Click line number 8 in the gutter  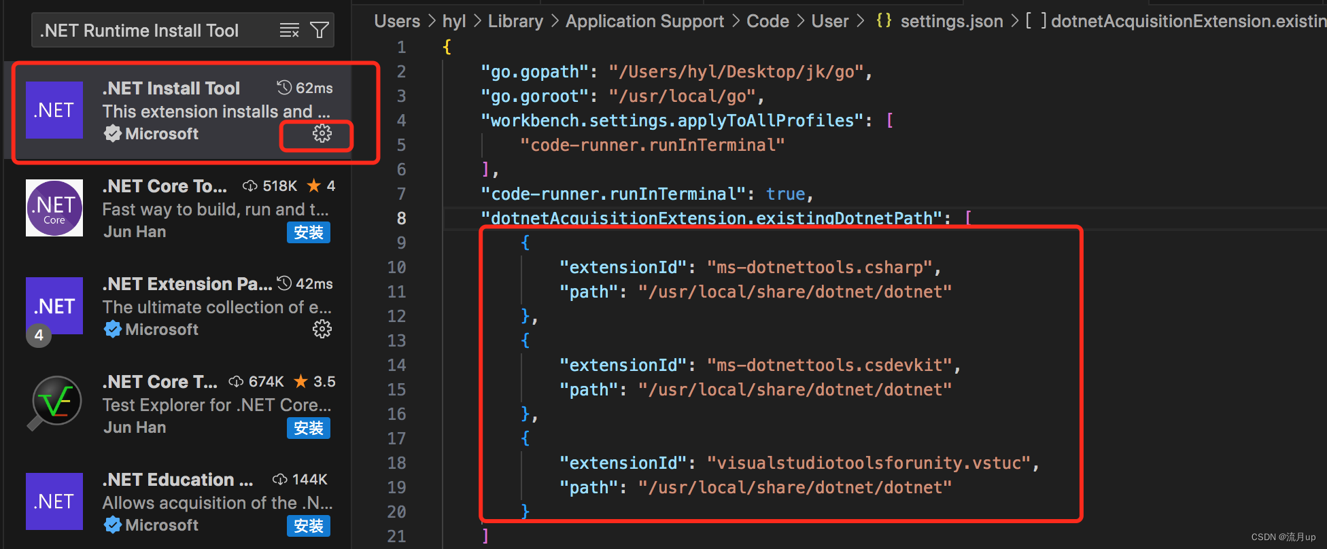401,218
